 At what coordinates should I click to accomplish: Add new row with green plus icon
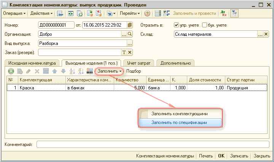pyautogui.click(x=11, y=71)
